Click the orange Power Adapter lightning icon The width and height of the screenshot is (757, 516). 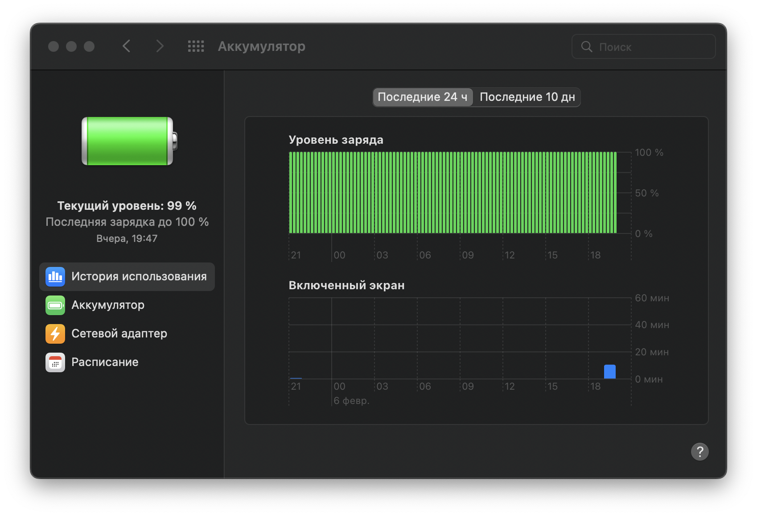(55, 334)
